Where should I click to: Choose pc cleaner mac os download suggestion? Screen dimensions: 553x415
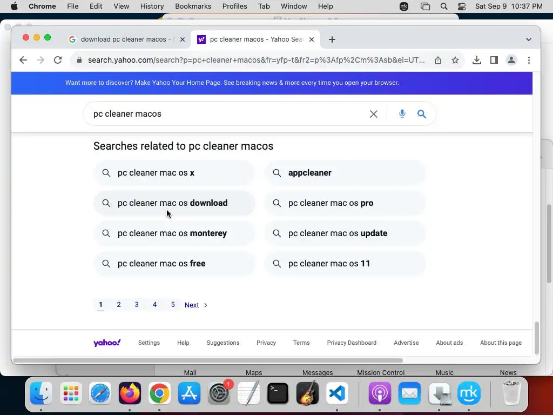[174, 203]
